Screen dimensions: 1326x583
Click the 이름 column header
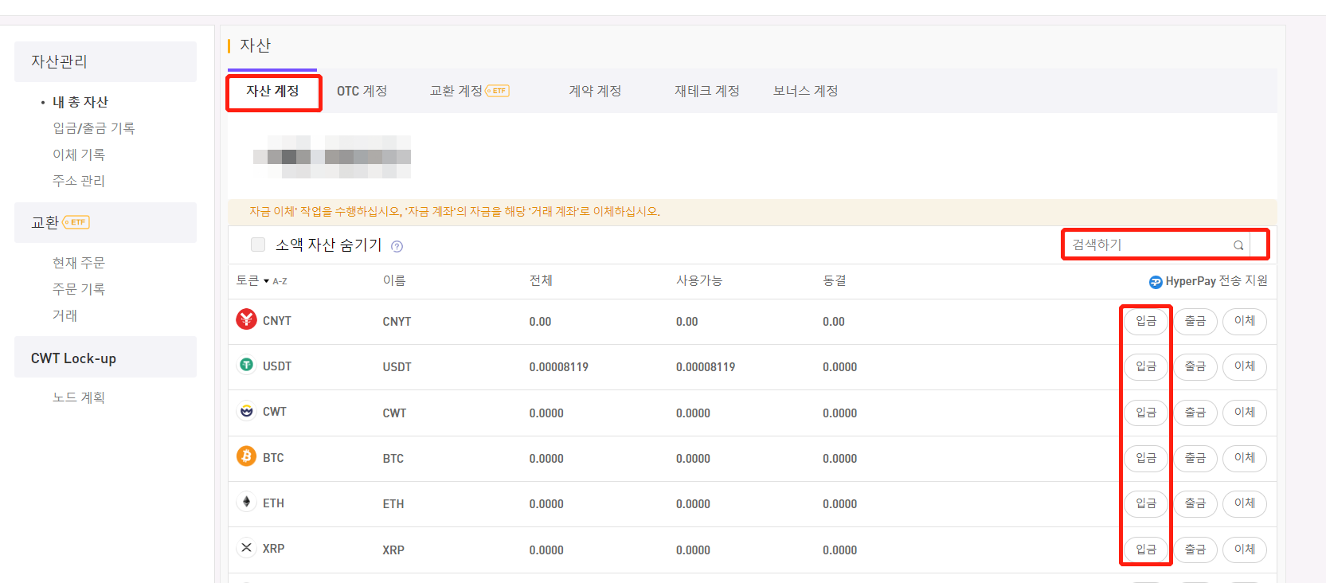(x=394, y=280)
